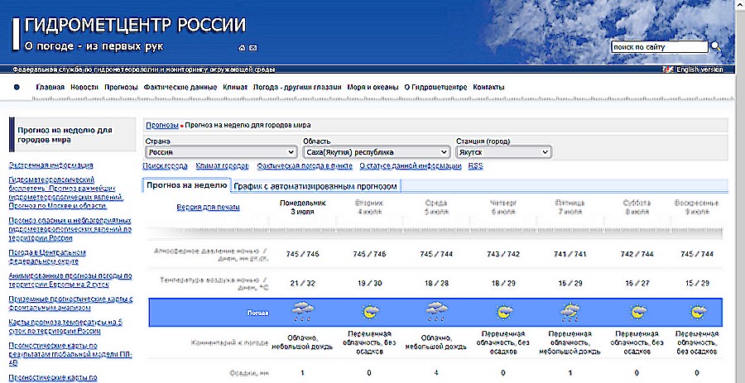Open the Фактические данные menu item

(x=180, y=88)
